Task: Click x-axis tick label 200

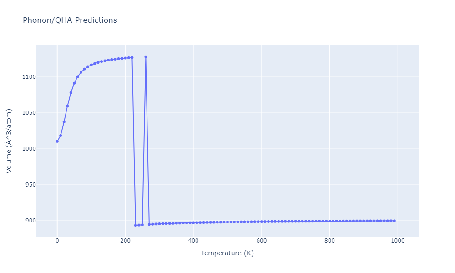Action: (x=125, y=241)
